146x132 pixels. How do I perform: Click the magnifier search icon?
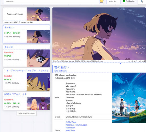point(142,1)
